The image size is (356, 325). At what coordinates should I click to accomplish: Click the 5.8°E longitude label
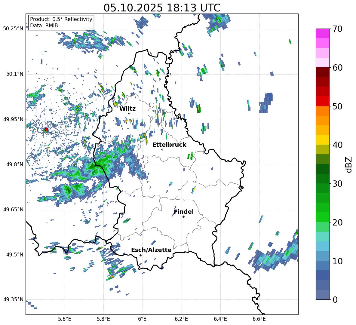click(103, 319)
